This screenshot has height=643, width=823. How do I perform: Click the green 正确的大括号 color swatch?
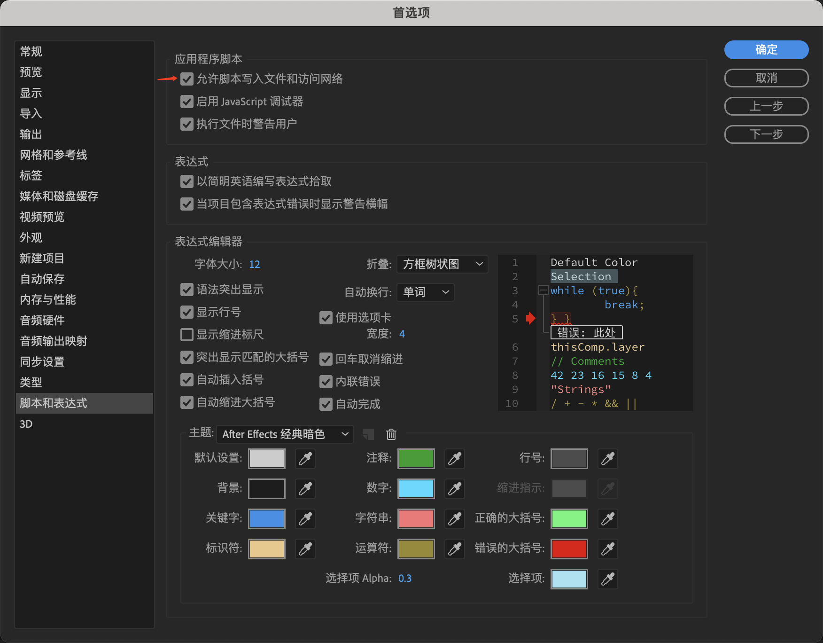pos(568,519)
